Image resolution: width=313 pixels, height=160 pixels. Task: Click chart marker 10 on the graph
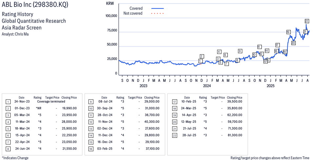[254, 55]
